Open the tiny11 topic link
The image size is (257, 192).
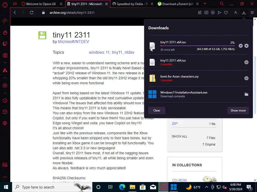pos(117,52)
